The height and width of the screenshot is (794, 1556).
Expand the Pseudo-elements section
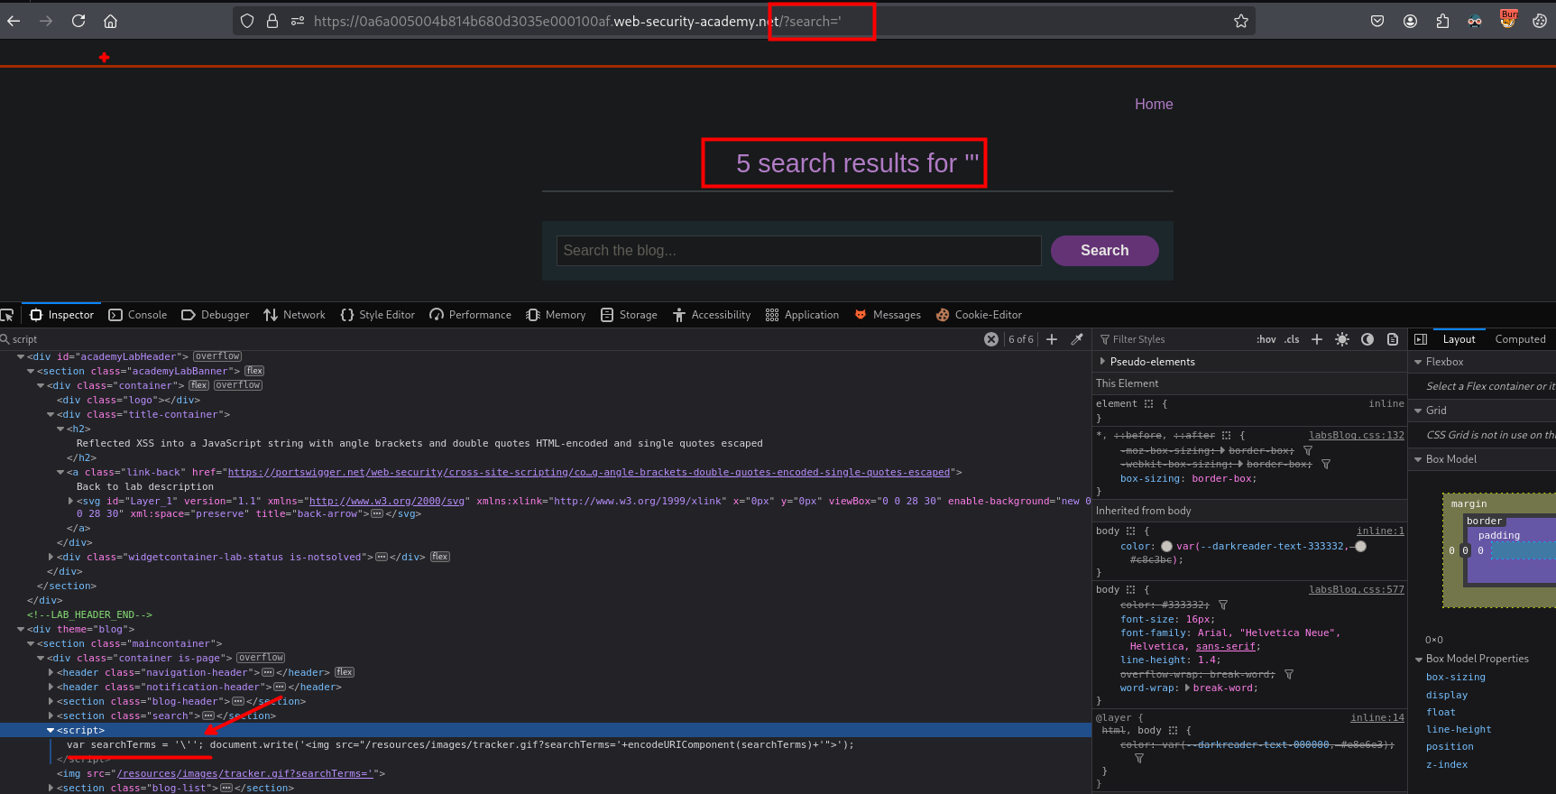(1102, 362)
